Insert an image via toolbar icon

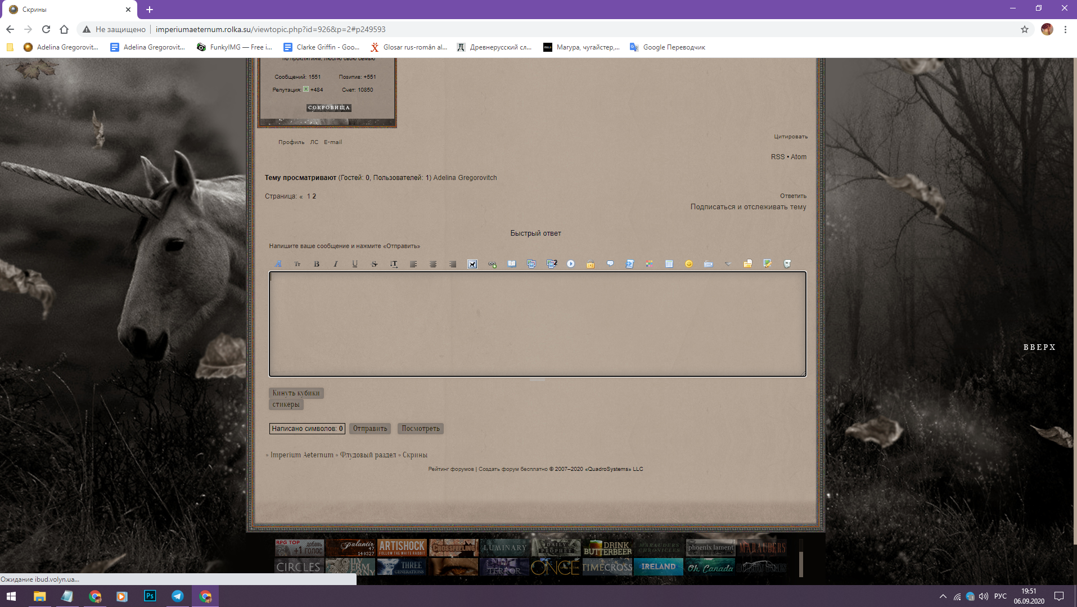pos(472,264)
